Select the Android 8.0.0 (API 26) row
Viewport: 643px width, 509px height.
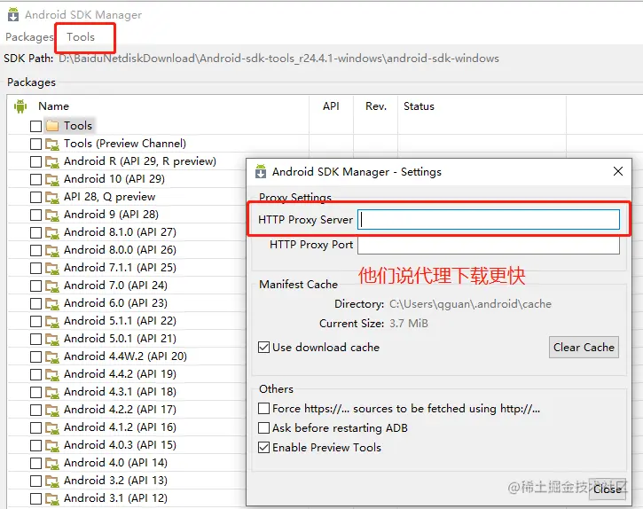coord(120,250)
